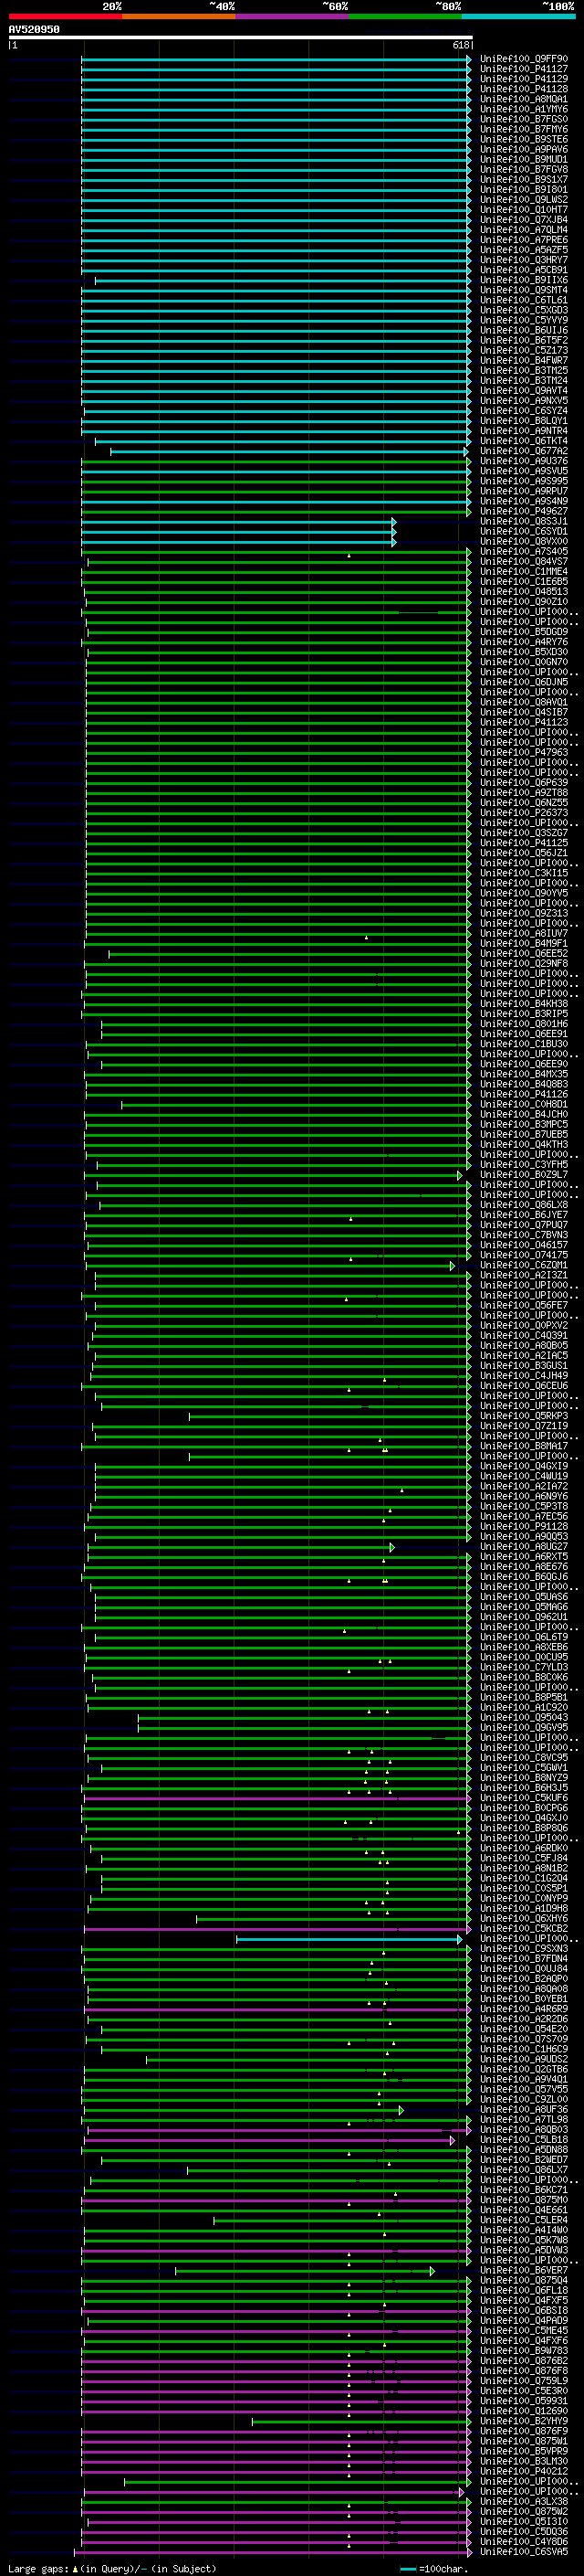Screen dimensions: 584x2576
Task: Select hit label UniRef100_A9PAV6
Action: (524, 149)
